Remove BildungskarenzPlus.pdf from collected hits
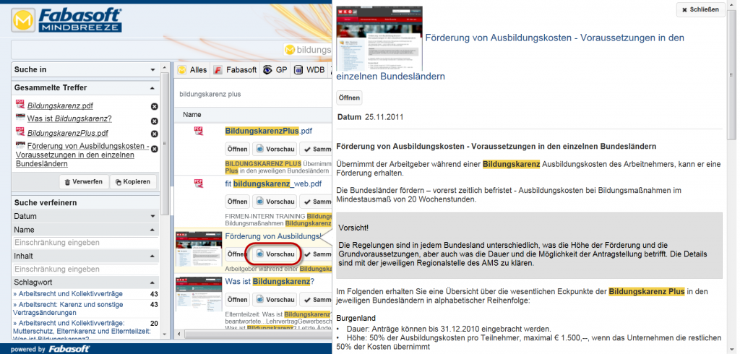Image resolution: width=740 pixels, height=354 pixels. (154, 134)
